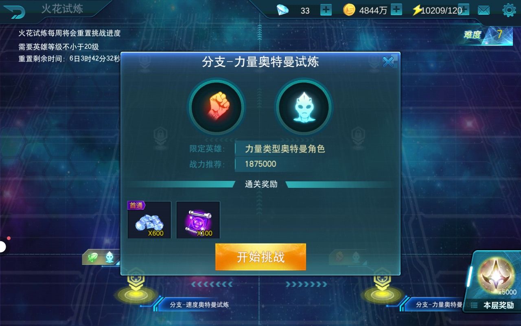Viewport: 521px width, 326px height.
Task: Open settings via the gear icon
Action: pyautogui.click(x=509, y=10)
